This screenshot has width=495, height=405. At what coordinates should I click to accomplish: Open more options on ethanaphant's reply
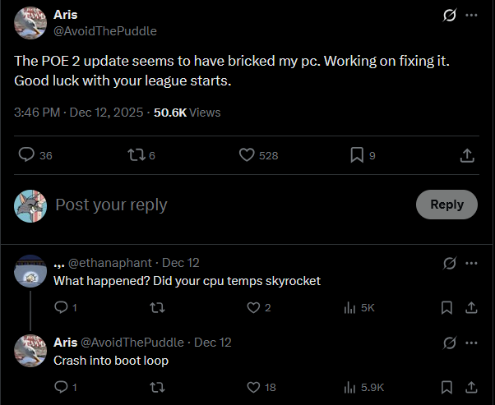(471, 263)
